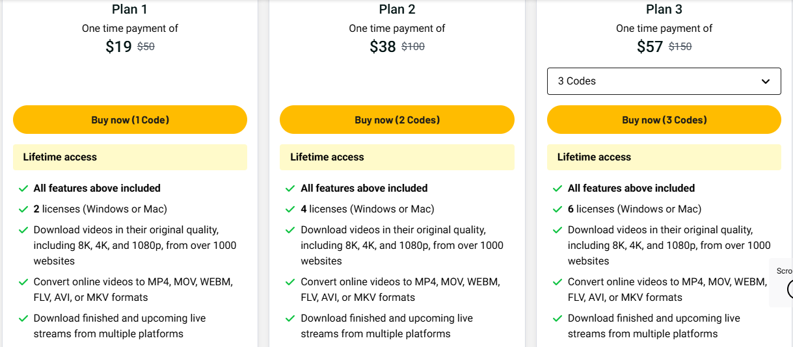The width and height of the screenshot is (793, 347).
Task: Click the Buy now (3 Codes) button
Action: pyautogui.click(x=664, y=120)
